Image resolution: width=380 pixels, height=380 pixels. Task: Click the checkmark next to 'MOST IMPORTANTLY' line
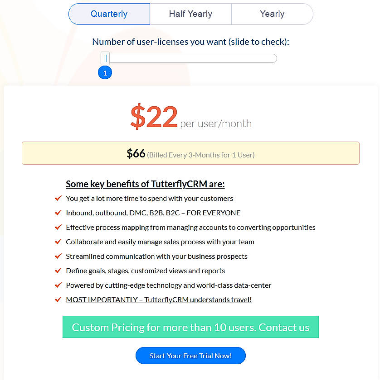click(58, 299)
